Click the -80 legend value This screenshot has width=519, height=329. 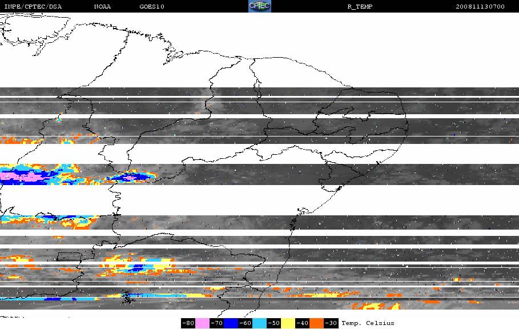(188, 323)
